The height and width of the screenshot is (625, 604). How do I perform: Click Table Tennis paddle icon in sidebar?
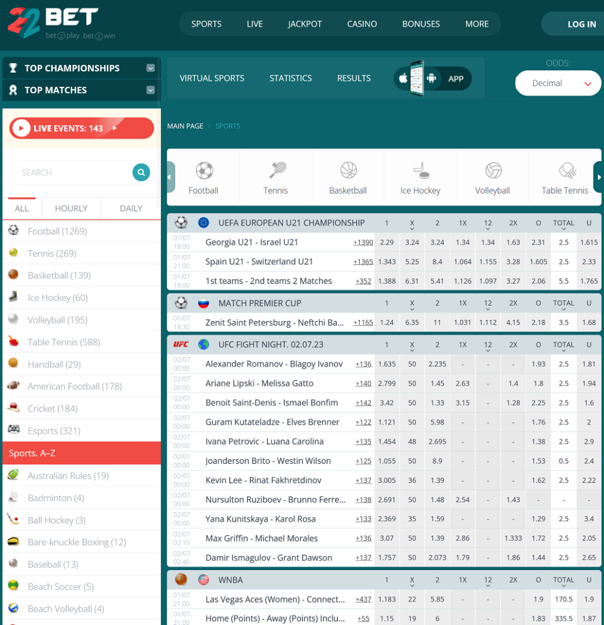tap(13, 341)
